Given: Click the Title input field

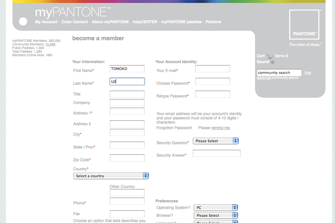Looking at the screenshot, I should click(x=127, y=94).
